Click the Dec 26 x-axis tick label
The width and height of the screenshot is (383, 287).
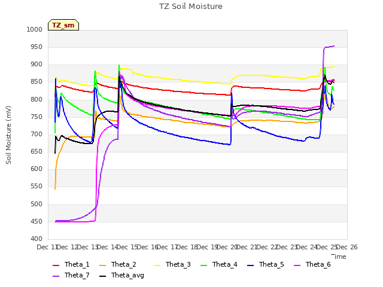[x=347, y=247]
